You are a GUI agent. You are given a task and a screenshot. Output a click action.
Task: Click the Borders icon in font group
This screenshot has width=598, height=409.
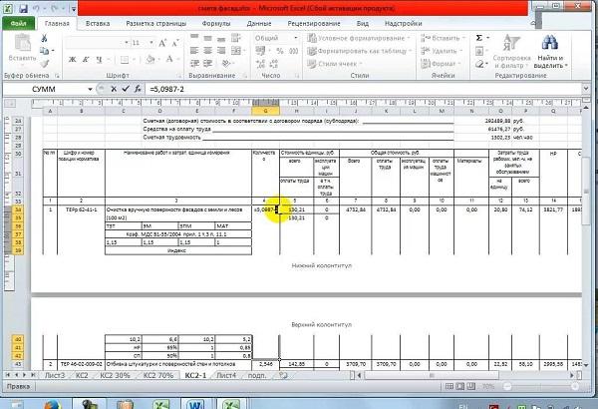(125, 59)
